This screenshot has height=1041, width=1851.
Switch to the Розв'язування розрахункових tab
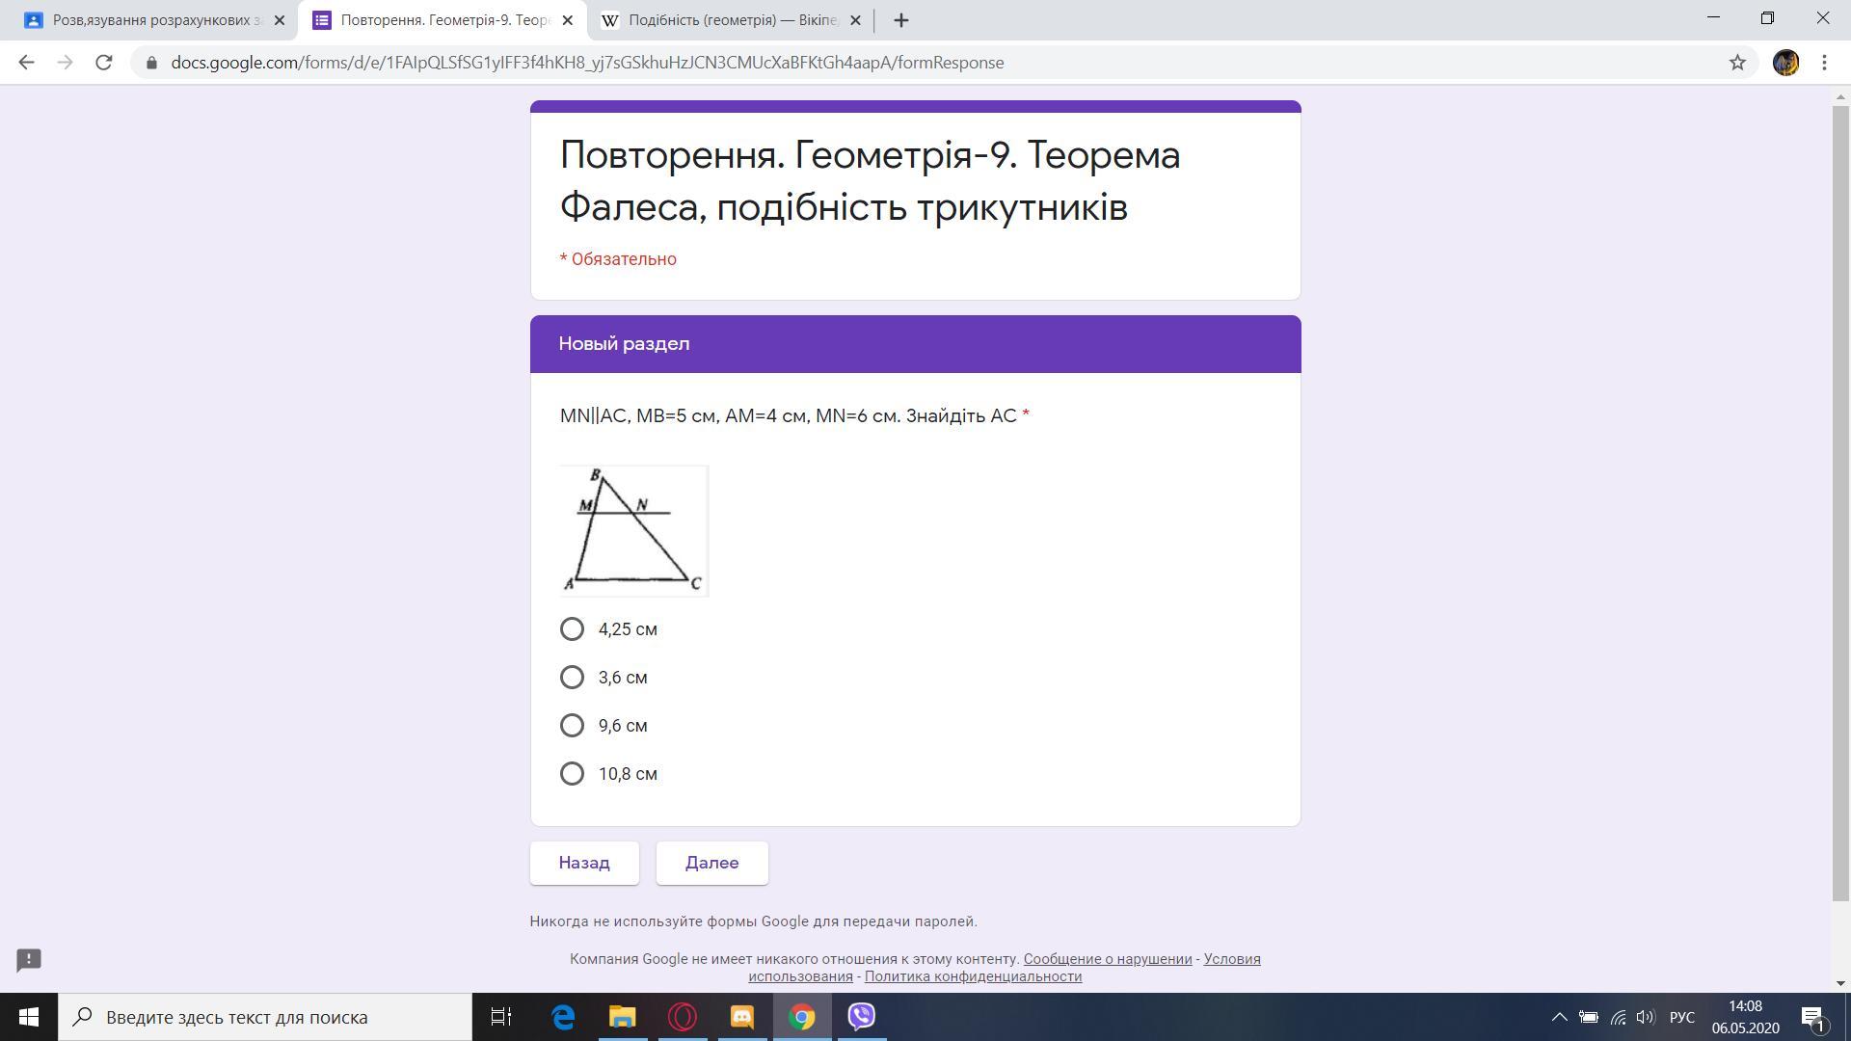click(x=154, y=20)
